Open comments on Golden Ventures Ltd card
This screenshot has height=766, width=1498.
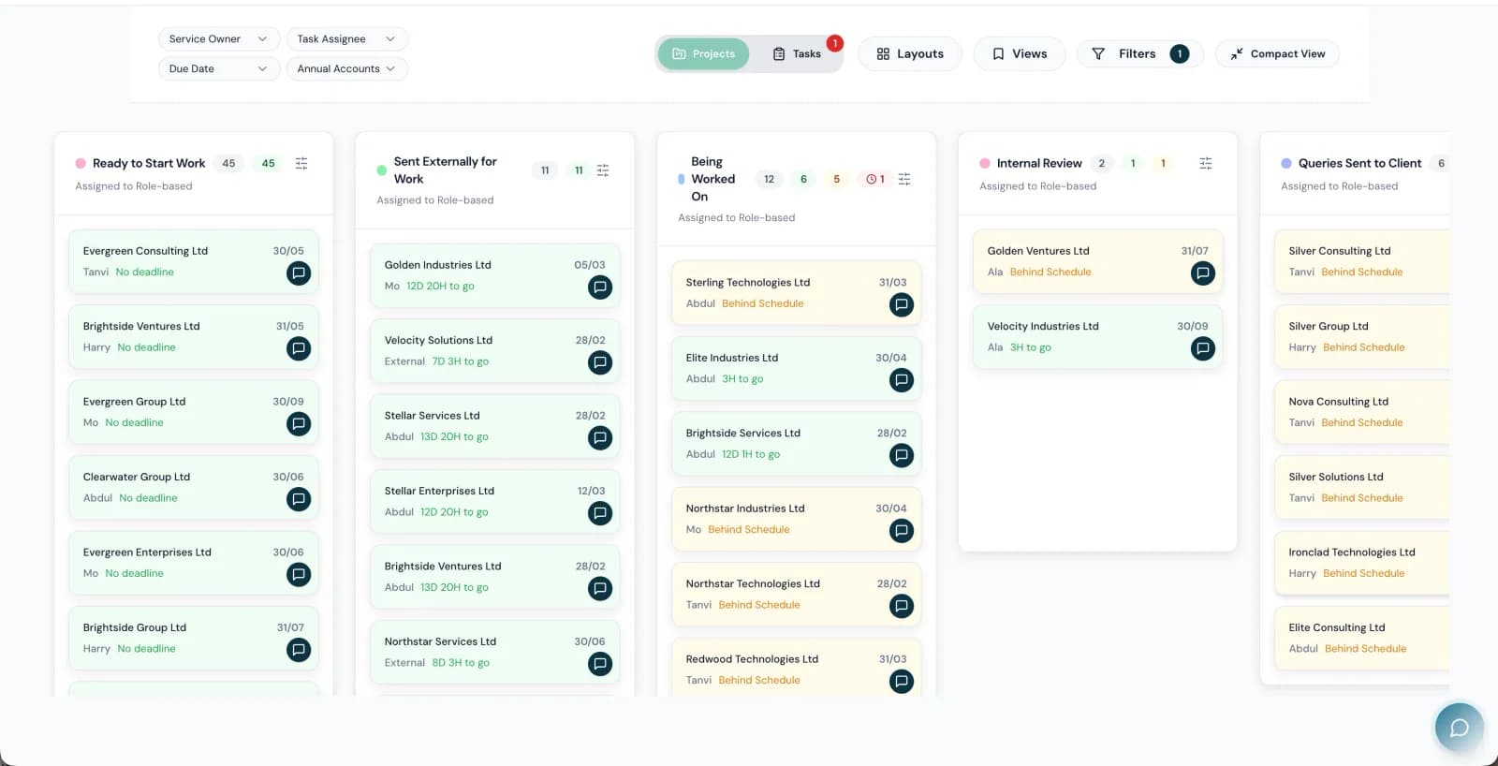tap(1203, 273)
